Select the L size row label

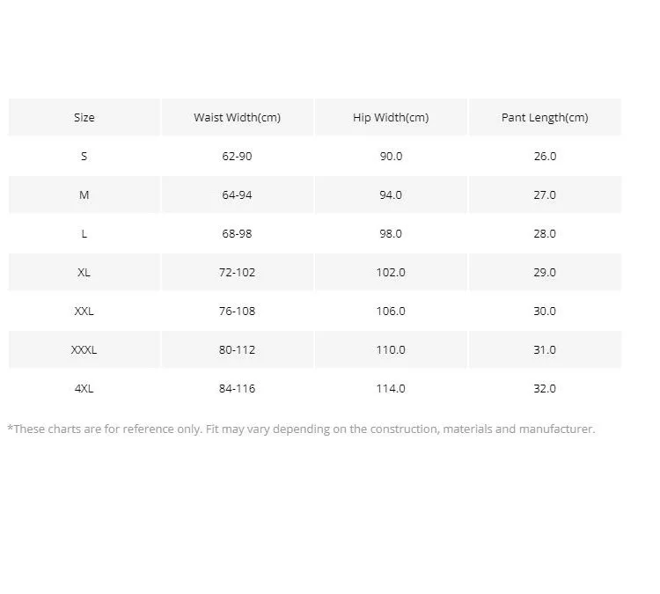coord(84,233)
